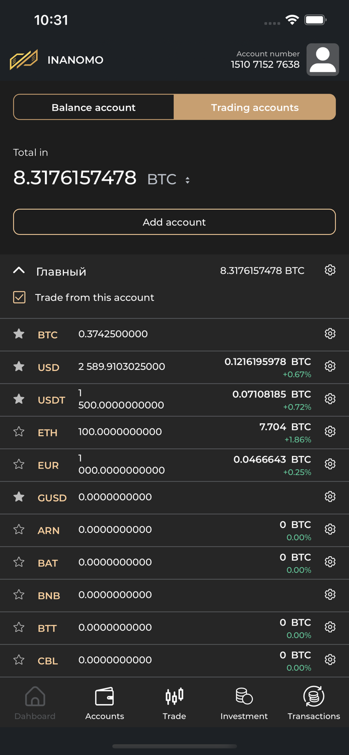Viewport: 349px width, 755px height.
Task: Select the BTC currency label
Action: (47, 335)
